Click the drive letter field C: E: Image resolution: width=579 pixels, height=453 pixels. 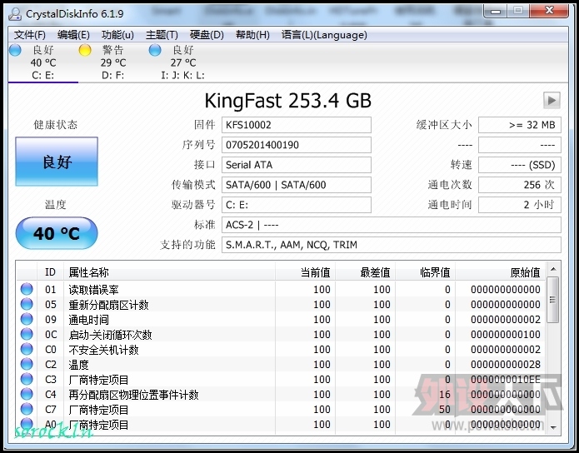coord(296,205)
